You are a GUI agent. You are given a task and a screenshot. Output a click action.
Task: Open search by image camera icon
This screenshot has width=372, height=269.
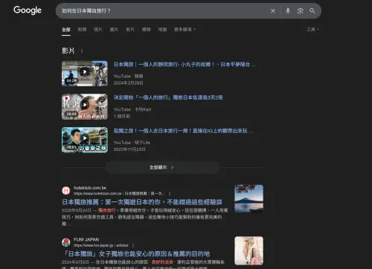click(x=300, y=11)
